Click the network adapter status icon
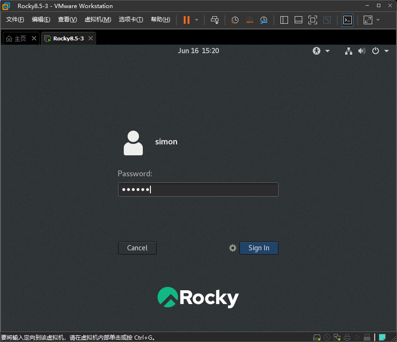 (x=337, y=337)
